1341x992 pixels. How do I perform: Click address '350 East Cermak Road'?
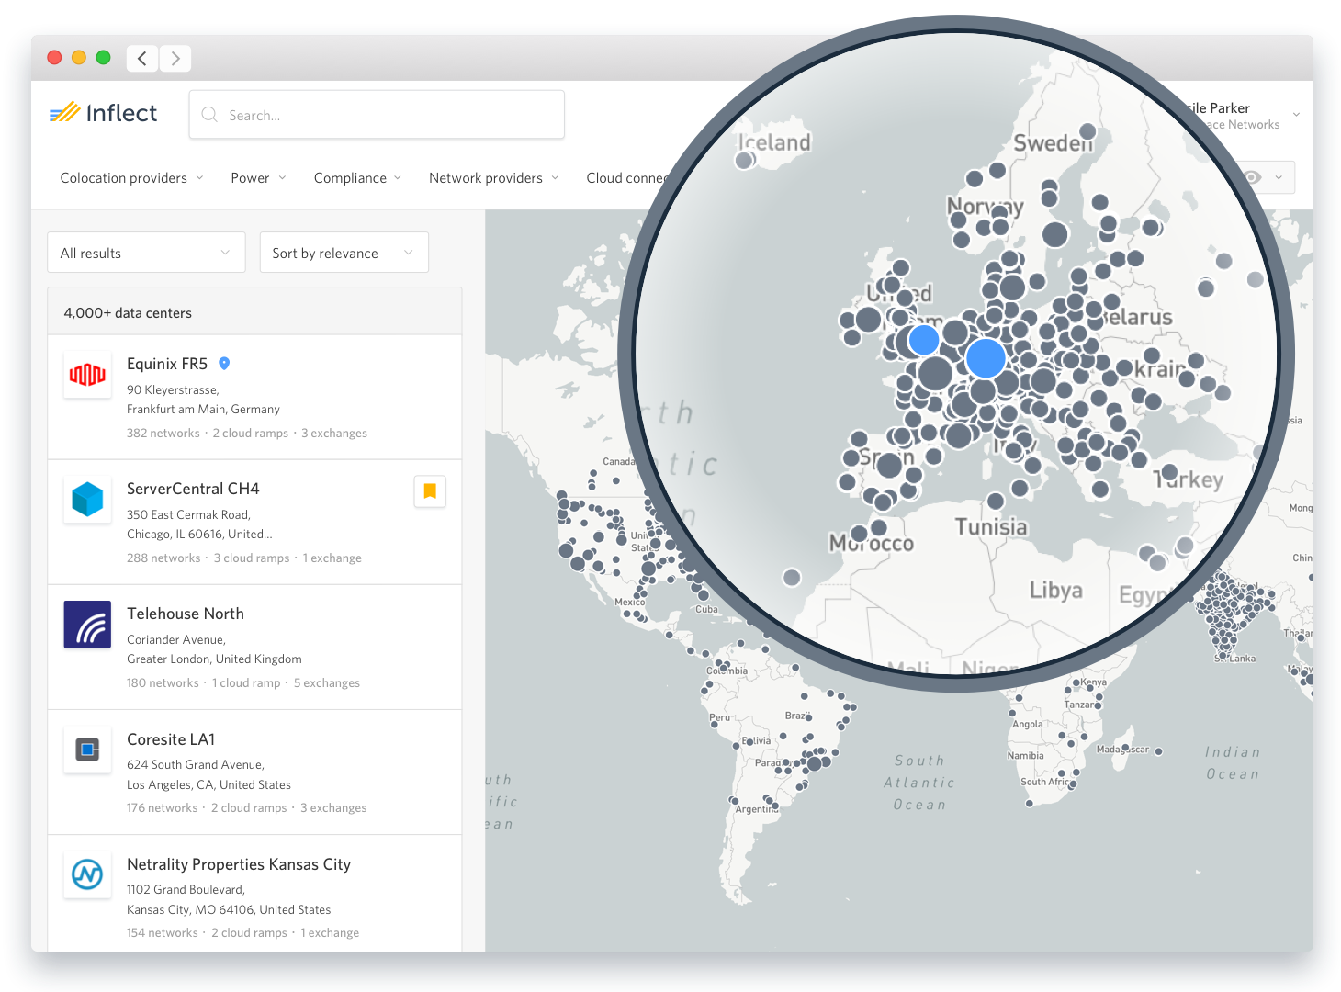pos(188,515)
